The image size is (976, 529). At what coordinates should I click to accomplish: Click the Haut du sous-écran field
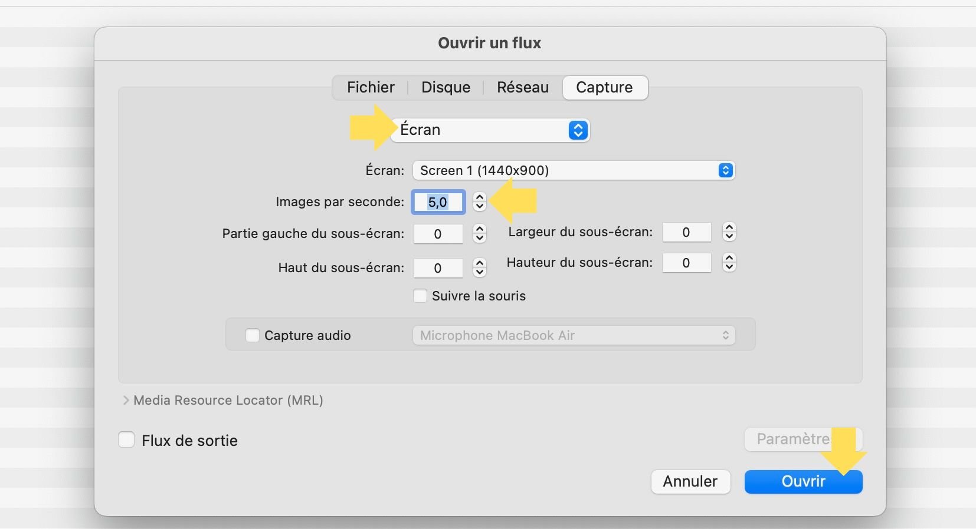click(x=438, y=268)
